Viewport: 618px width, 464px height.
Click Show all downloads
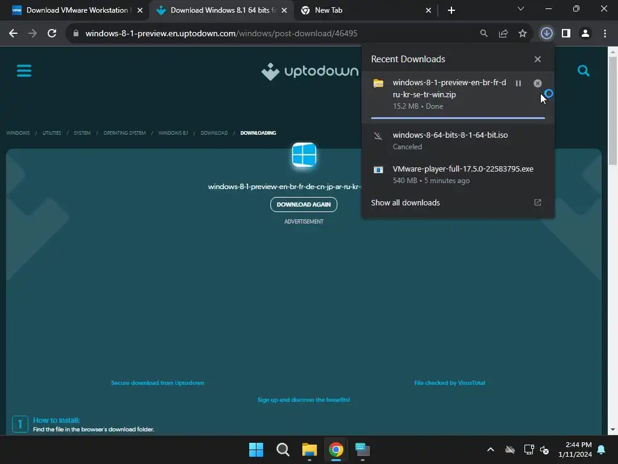(405, 203)
